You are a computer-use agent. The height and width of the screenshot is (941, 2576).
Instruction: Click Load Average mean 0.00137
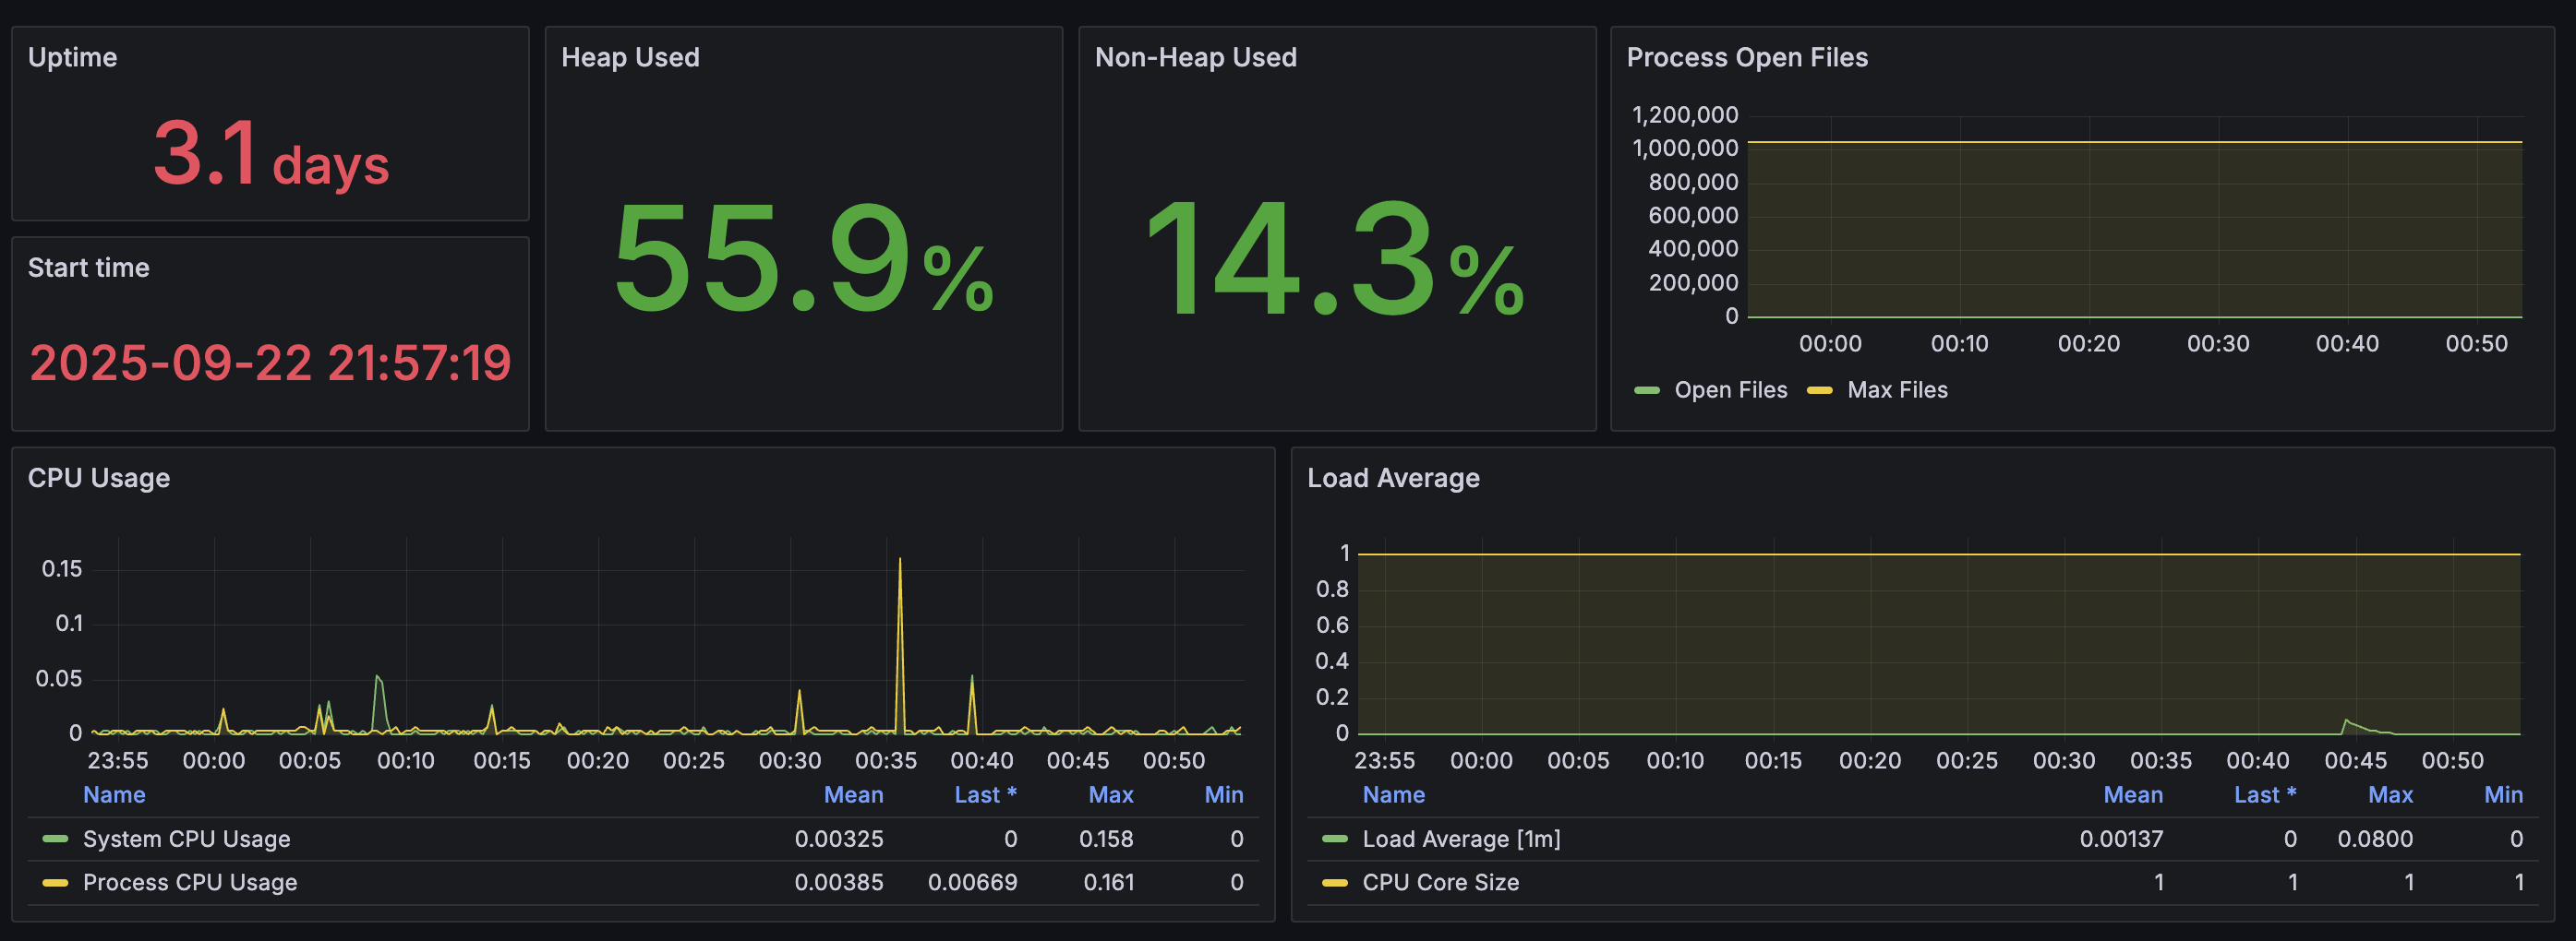pos(2121,840)
